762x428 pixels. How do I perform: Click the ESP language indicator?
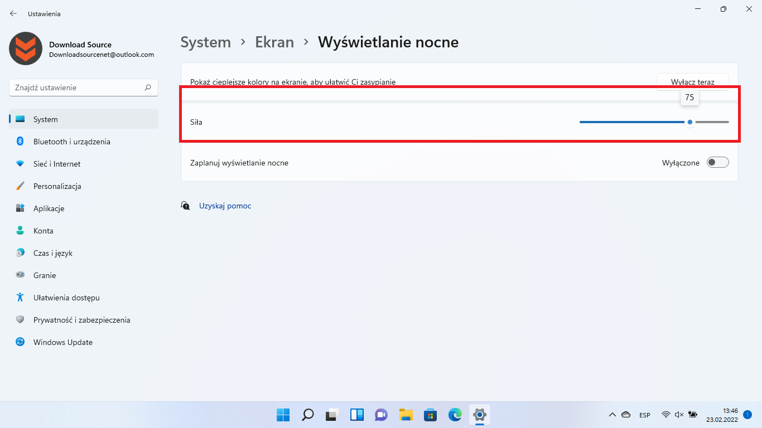[645, 415]
